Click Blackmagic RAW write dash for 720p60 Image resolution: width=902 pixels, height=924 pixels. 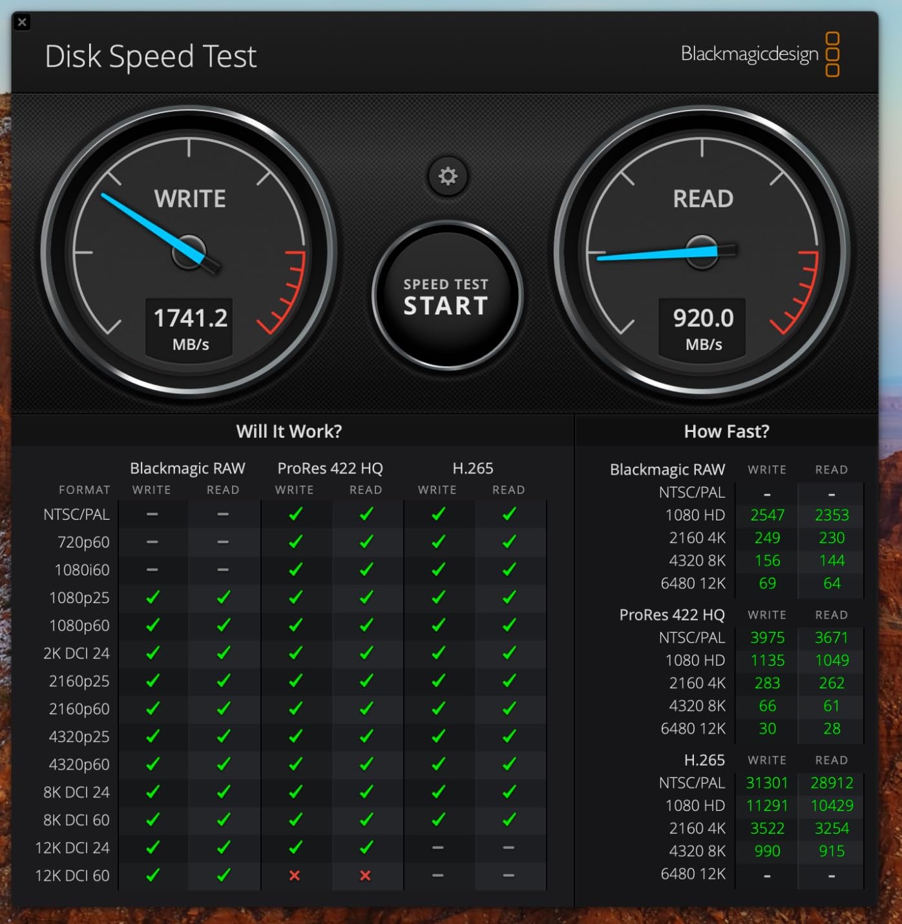[x=152, y=542]
